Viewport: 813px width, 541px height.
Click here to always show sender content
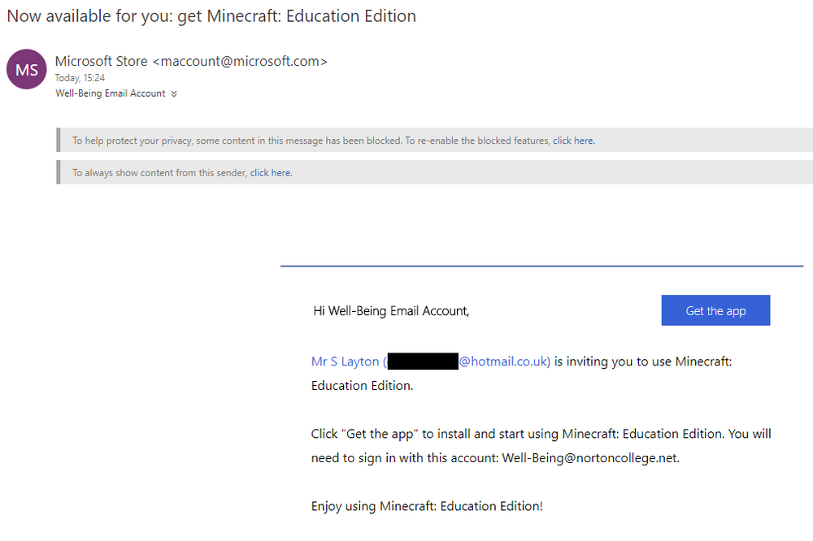[x=271, y=172]
